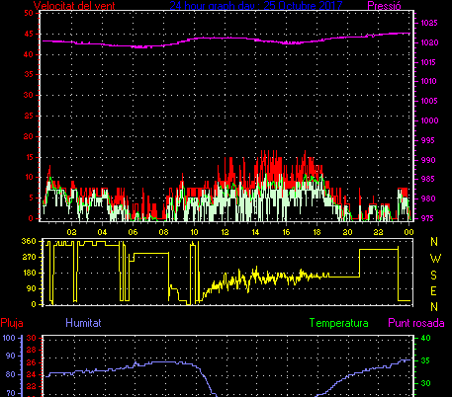Select the yellow W compass letter
This screenshot has width=452, height=397.
[x=435, y=259]
